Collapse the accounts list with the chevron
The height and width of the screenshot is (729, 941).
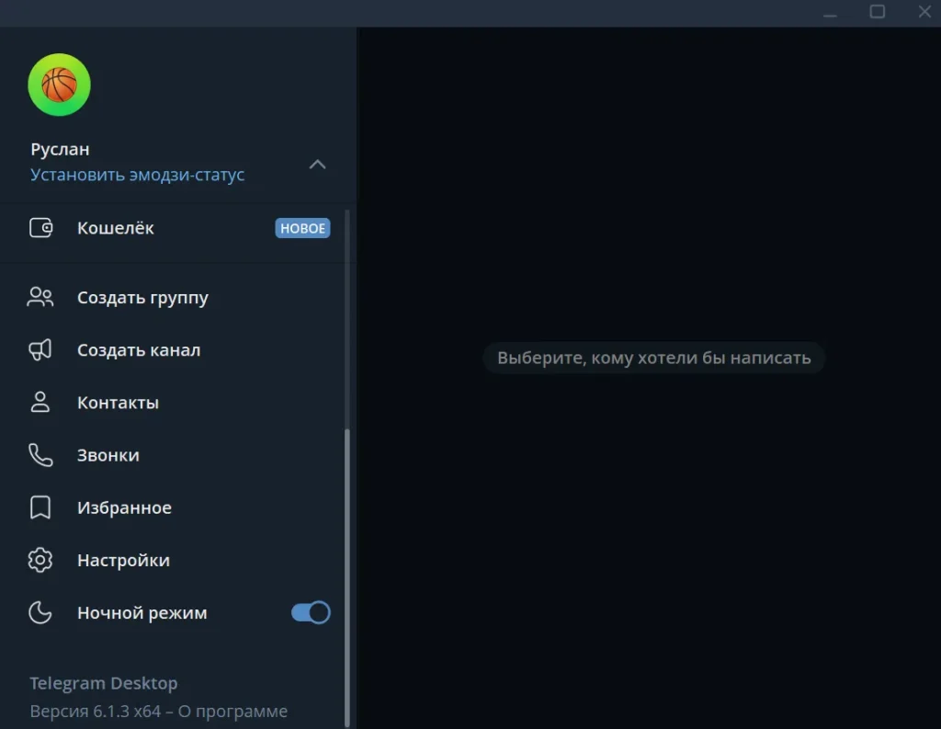(317, 165)
